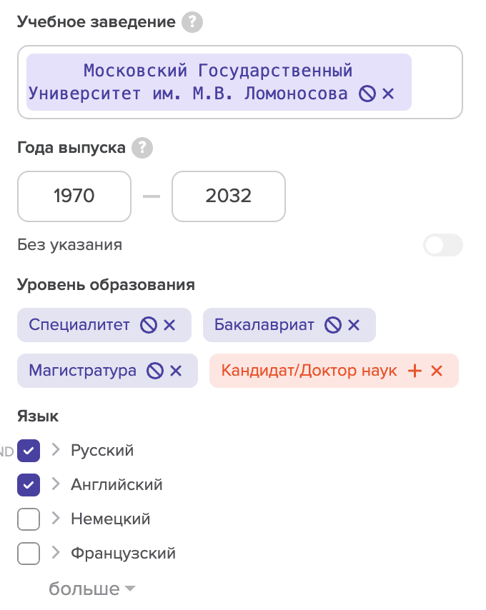Remove the Кандидат/Доктор наук tag
The height and width of the screenshot is (610, 486).
coord(437,371)
